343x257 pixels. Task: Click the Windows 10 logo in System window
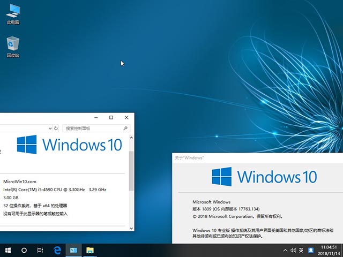pyautogui.click(x=69, y=145)
